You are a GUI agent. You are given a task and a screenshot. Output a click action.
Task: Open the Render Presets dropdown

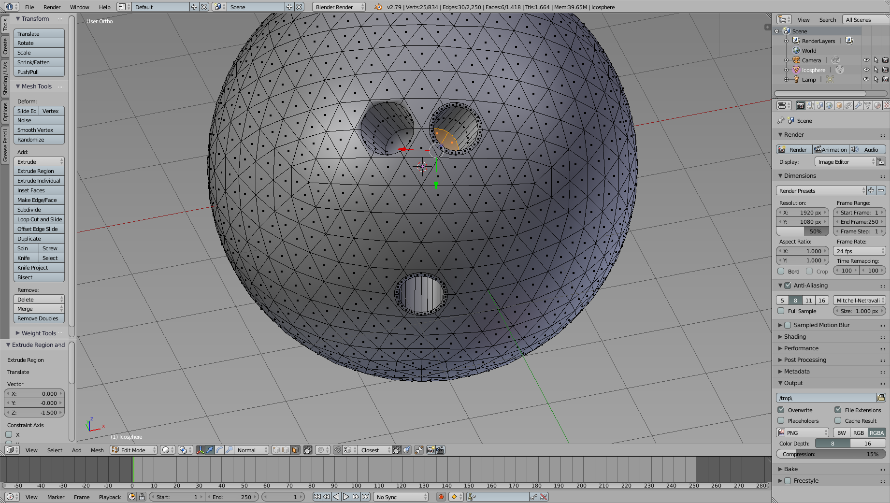point(821,191)
